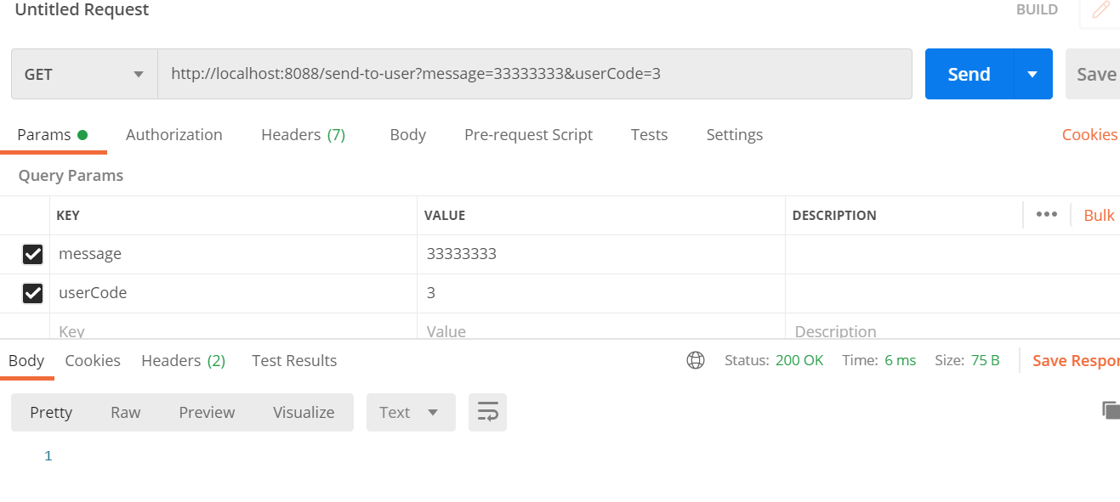Click the VALUE column header

pos(445,215)
